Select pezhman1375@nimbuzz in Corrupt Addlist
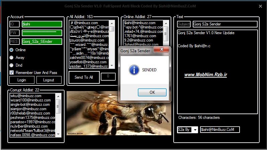 (33, 118)
